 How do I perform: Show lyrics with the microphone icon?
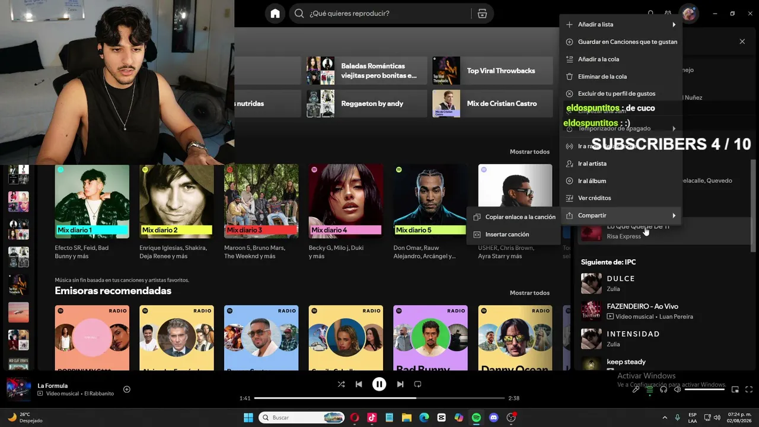(x=636, y=390)
